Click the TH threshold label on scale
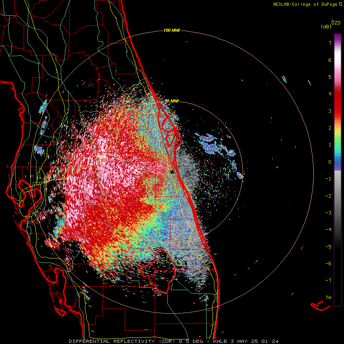Screen dimensions: 344x344 [328, 297]
